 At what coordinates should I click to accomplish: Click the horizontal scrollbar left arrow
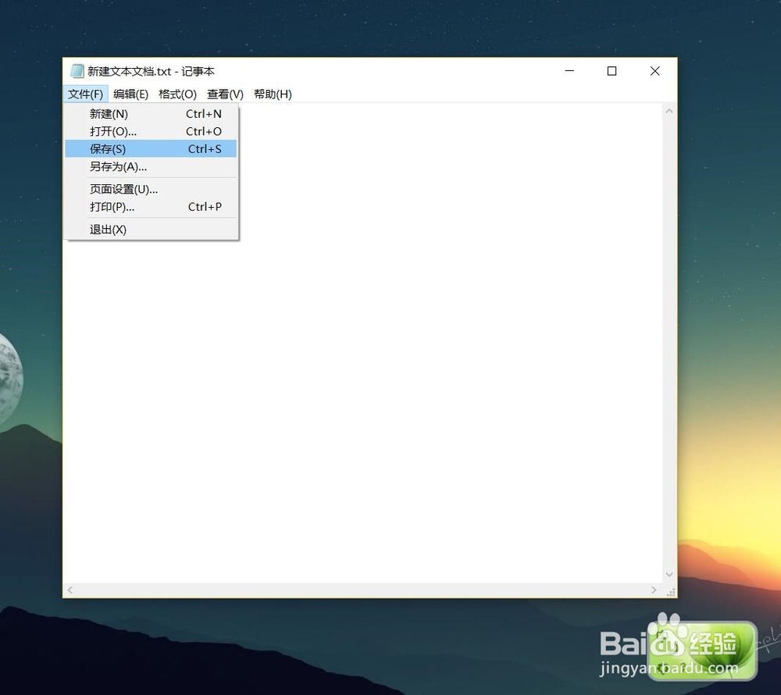[x=70, y=590]
